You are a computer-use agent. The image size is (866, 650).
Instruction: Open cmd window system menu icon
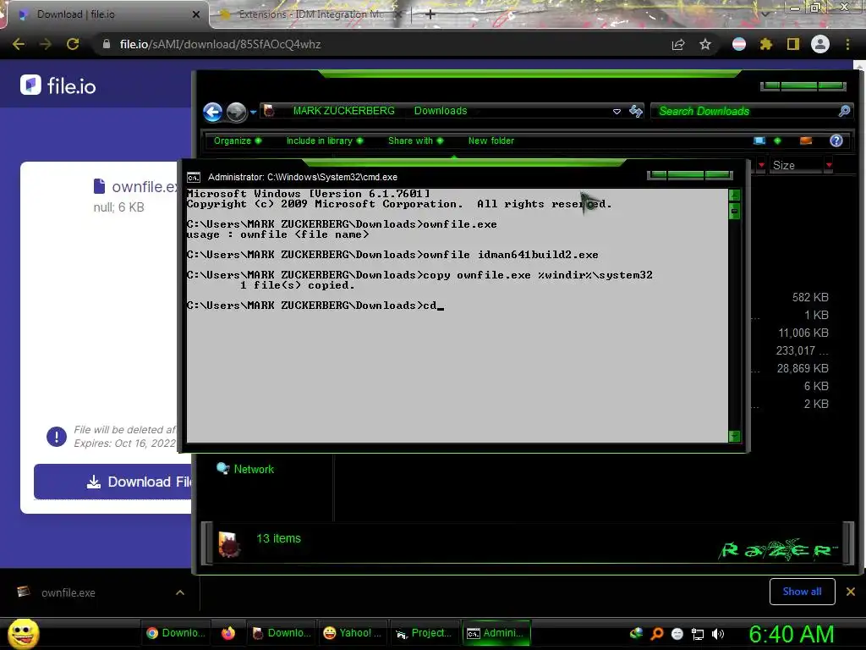point(194,178)
